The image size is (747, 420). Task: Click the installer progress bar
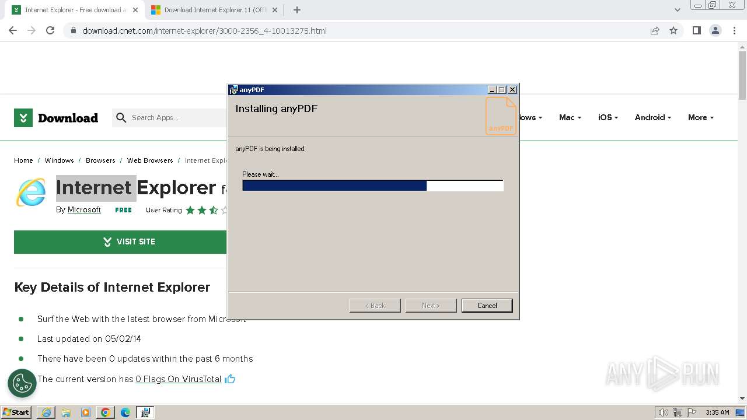(x=373, y=185)
